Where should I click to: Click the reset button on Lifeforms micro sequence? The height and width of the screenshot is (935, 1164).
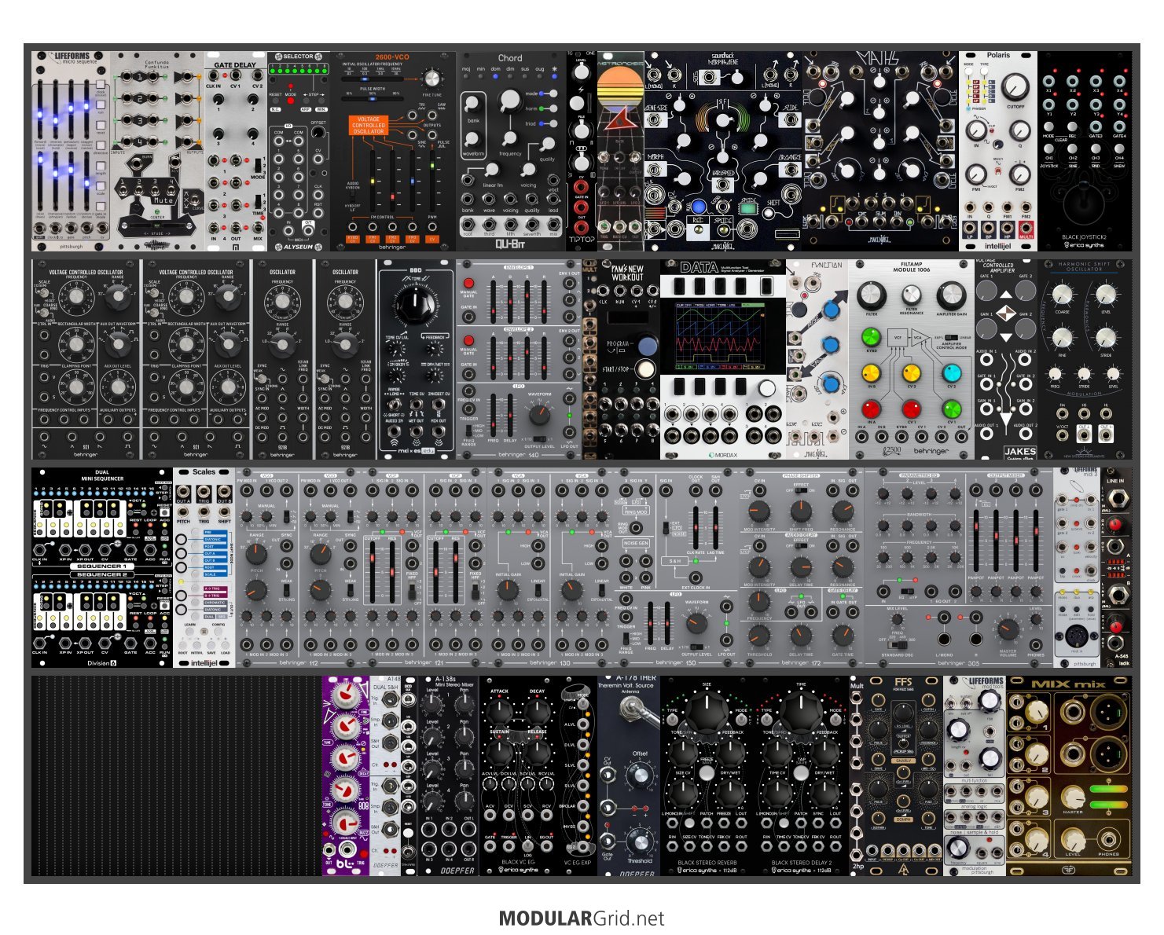click(101, 125)
